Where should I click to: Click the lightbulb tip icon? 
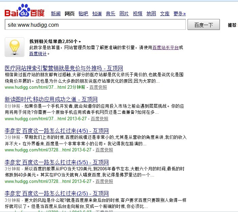tap(14, 47)
